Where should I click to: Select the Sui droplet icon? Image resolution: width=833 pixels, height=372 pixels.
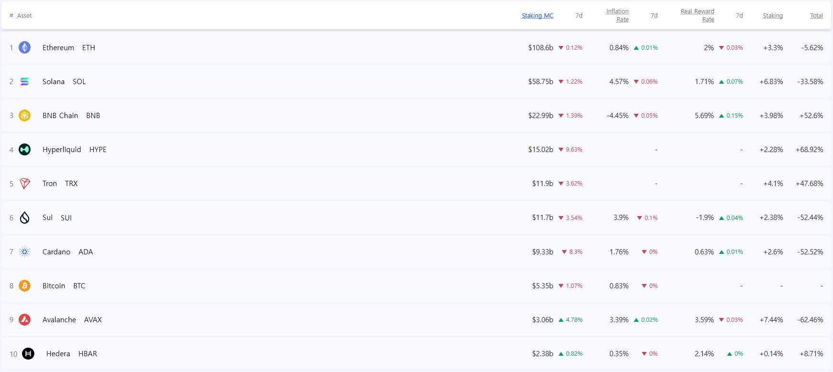click(24, 218)
